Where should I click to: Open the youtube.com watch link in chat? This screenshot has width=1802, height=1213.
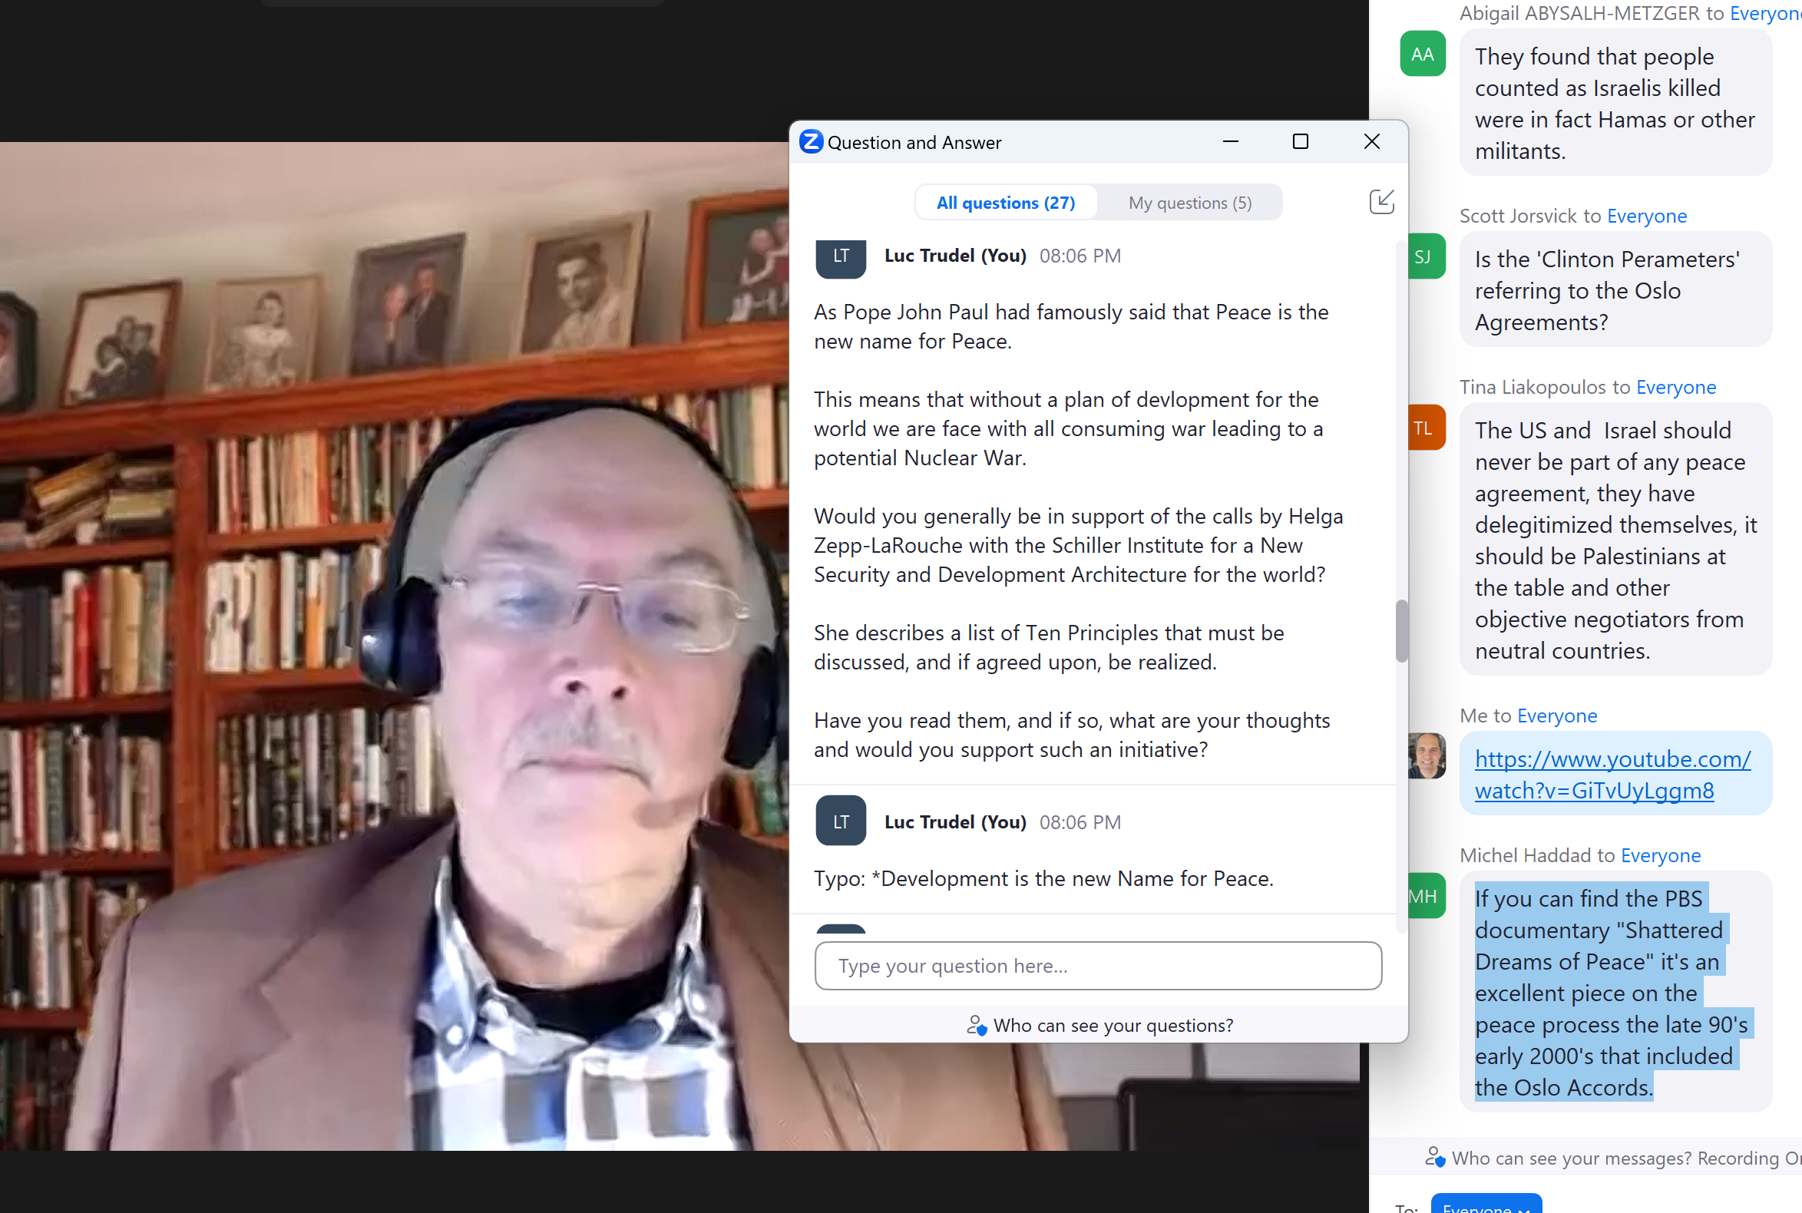click(x=1612, y=775)
